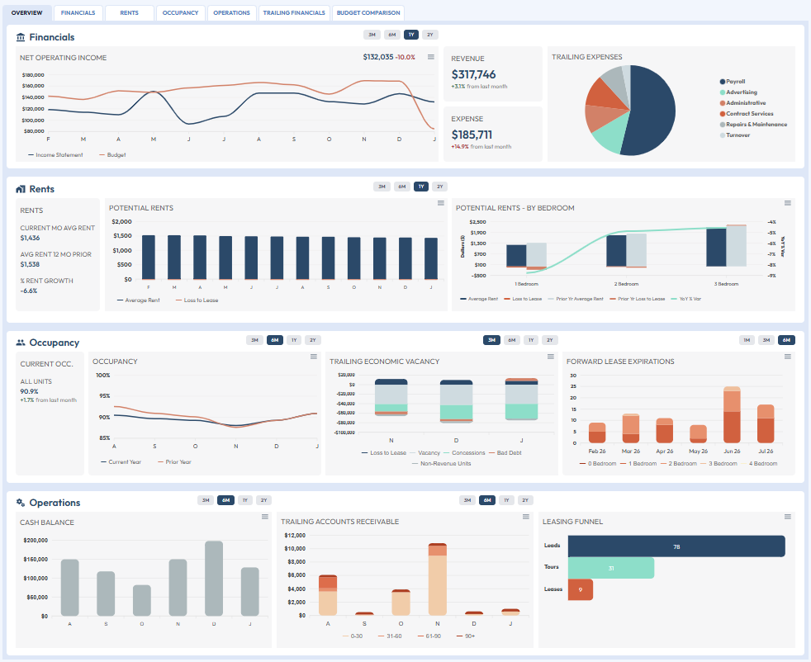The width and height of the screenshot is (811, 662).
Task: Open Potential Rents By Bedroom chart menu
Action: coord(788,203)
